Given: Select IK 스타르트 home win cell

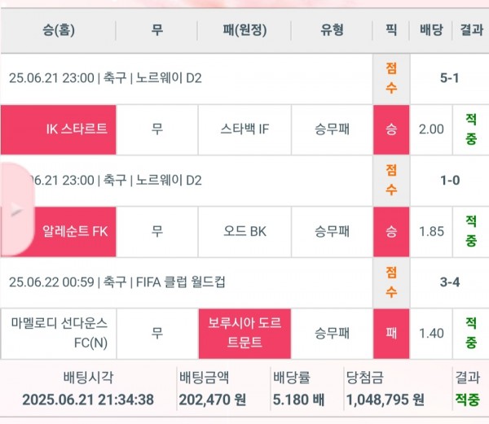Looking at the screenshot, I should point(59,129).
